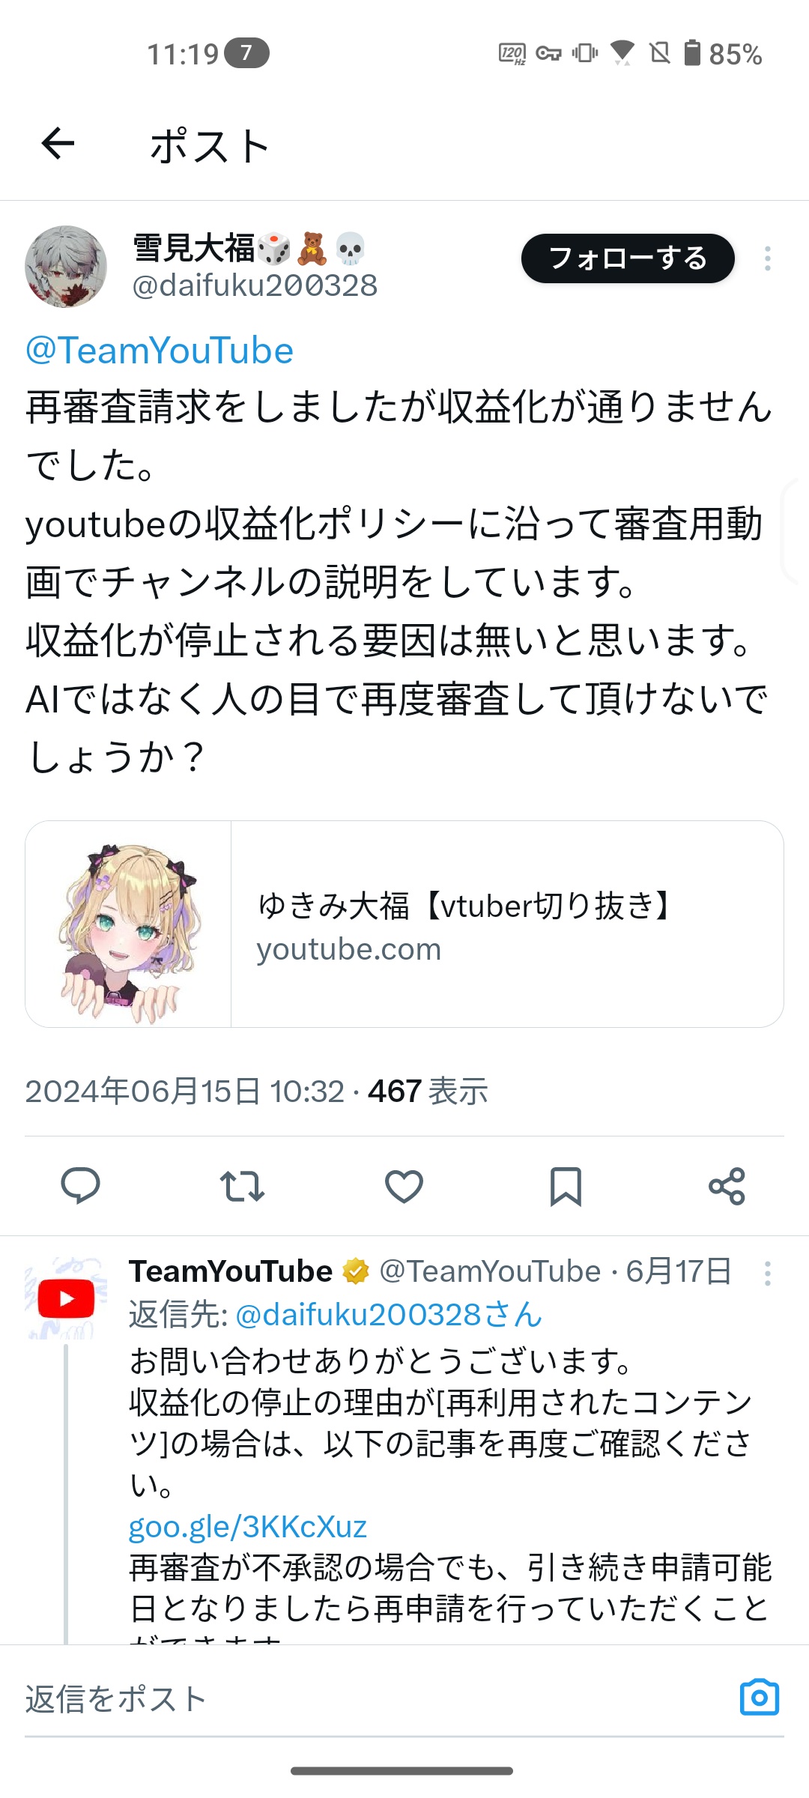Open camera icon in reply bar

point(760,1697)
